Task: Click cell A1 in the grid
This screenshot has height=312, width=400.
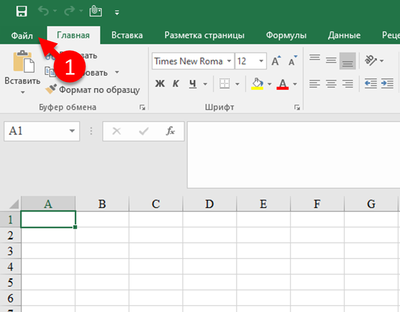Action: pyautogui.click(x=48, y=219)
